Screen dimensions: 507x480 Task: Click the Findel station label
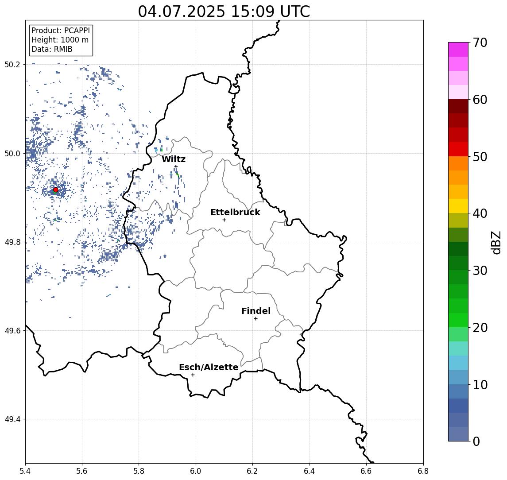pyautogui.click(x=256, y=311)
